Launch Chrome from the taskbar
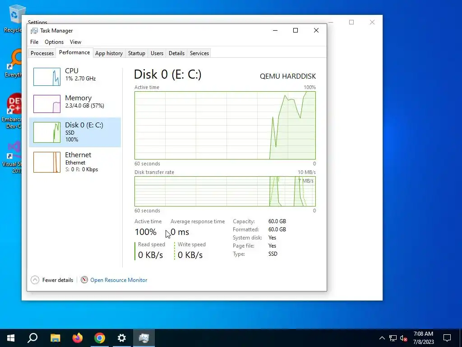The image size is (462, 347). (x=100, y=338)
